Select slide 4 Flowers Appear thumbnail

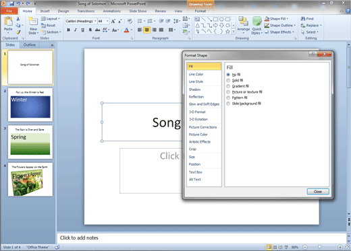click(x=30, y=180)
